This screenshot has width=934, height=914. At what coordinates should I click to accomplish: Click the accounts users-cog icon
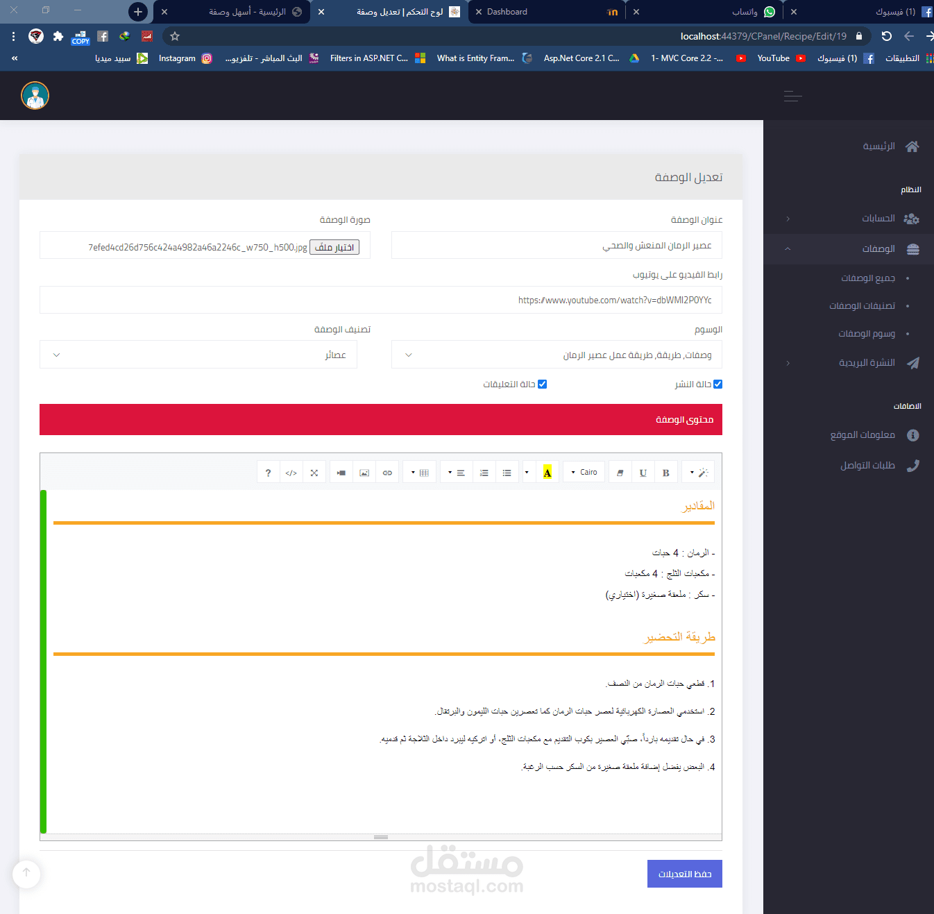tap(912, 219)
